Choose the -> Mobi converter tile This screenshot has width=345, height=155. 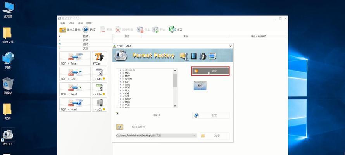coord(100,74)
